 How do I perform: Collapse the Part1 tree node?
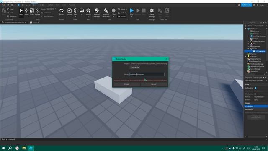tap(248, 49)
